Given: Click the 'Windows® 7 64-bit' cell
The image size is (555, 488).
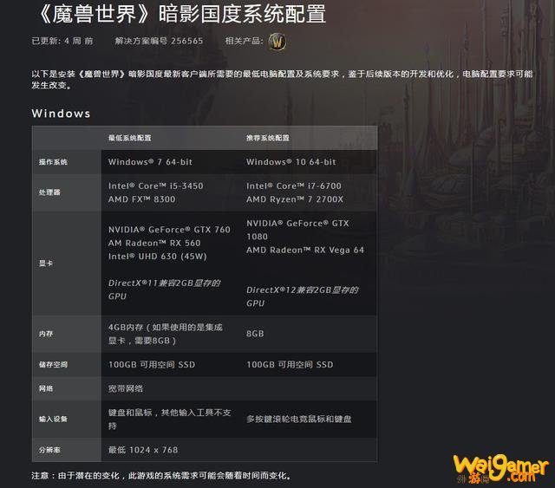Looking at the screenshot, I should point(150,162).
